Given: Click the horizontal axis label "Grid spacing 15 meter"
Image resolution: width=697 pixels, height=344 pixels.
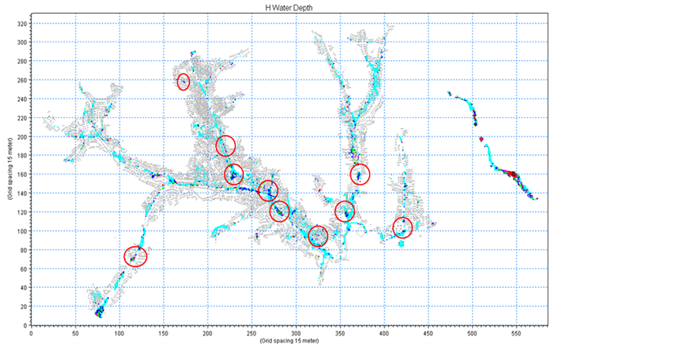Looking at the screenshot, I should [289, 340].
